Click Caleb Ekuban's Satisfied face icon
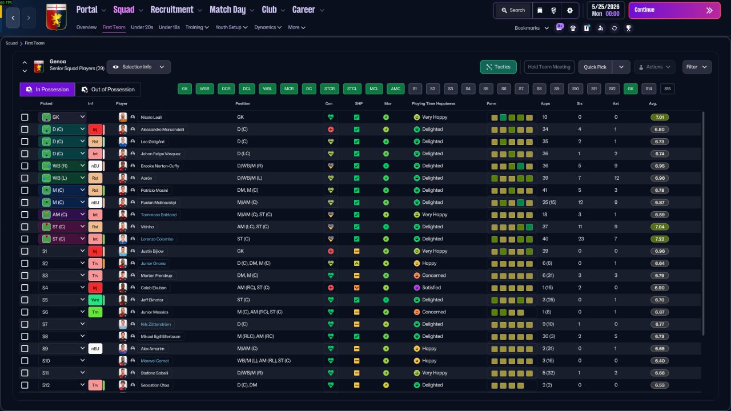Image resolution: width=731 pixels, height=411 pixels. tap(417, 288)
